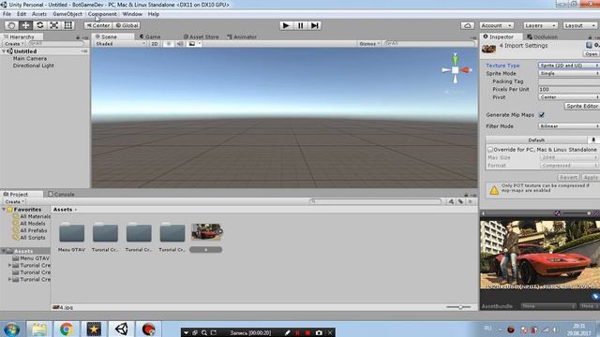This screenshot has width=600, height=337.
Task: Open the Component menu
Action: point(102,14)
